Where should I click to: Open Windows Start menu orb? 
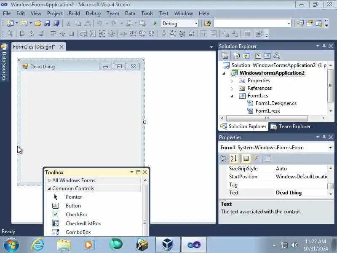(11, 245)
